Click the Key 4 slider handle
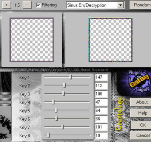Image resolution: width=151 pixels, height=142 pixels. coord(53,102)
